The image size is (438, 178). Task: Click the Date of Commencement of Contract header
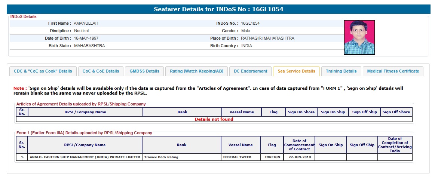coord(299,145)
